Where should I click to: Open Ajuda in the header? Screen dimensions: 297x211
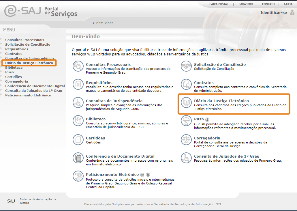click(x=288, y=4)
